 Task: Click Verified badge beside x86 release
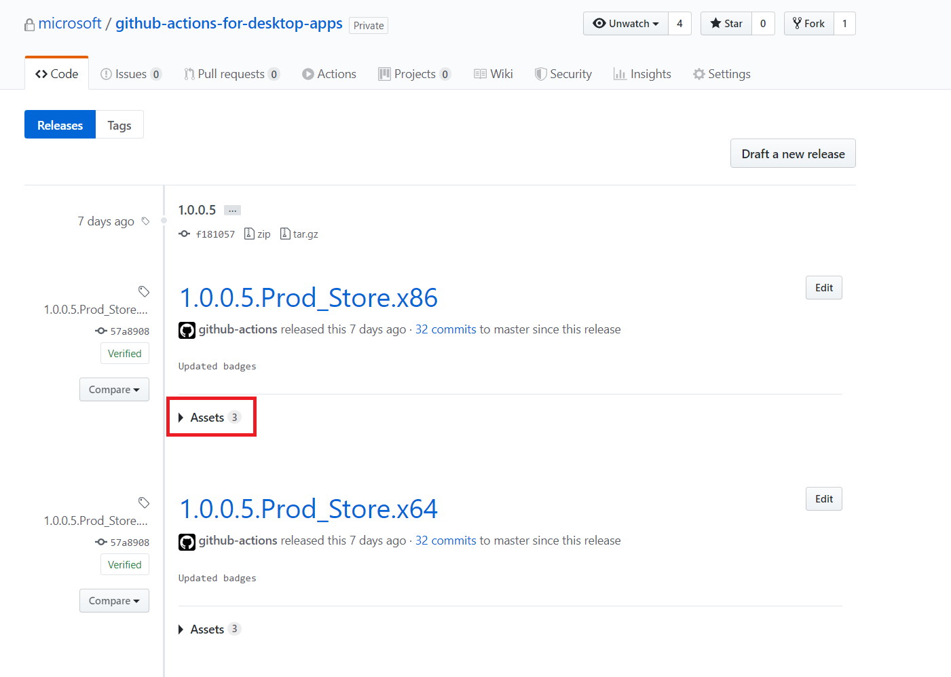pos(125,354)
